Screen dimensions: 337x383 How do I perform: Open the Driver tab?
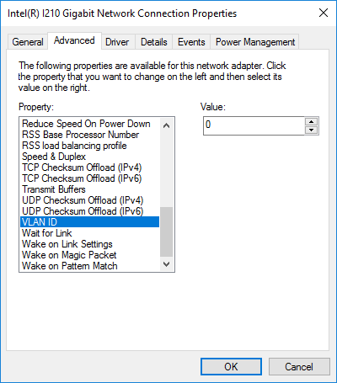[117, 42]
